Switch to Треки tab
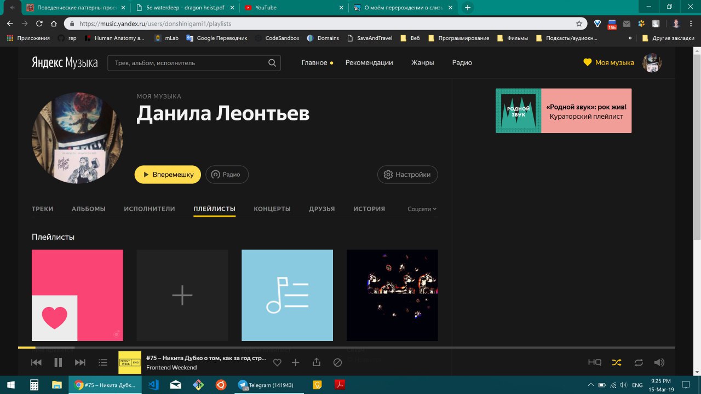The width and height of the screenshot is (701, 394). pyautogui.click(x=43, y=209)
